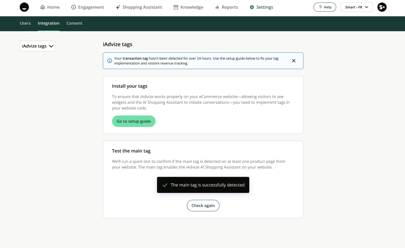Click Go to setup guide button
This screenshot has width=405, height=248.
[134, 121]
